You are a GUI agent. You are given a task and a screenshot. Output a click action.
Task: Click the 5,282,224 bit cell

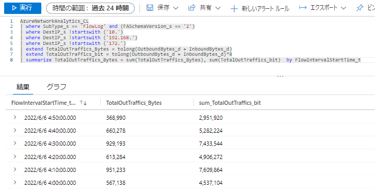point(211,131)
